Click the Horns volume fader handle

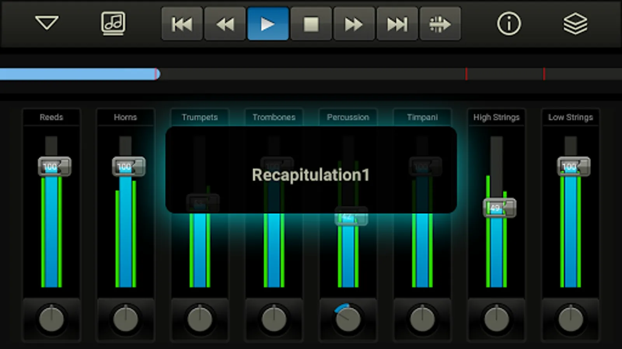(129, 167)
